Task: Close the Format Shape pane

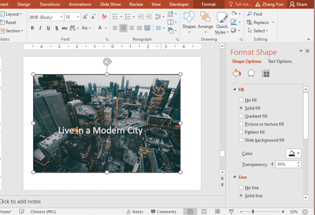Action: click(x=308, y=51)
